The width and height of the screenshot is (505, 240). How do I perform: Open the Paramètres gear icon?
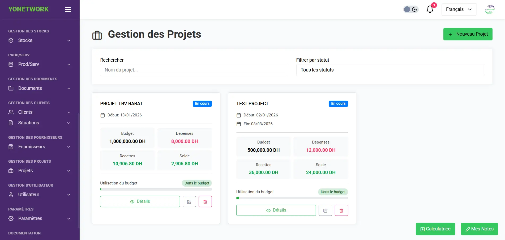(11, 218)
